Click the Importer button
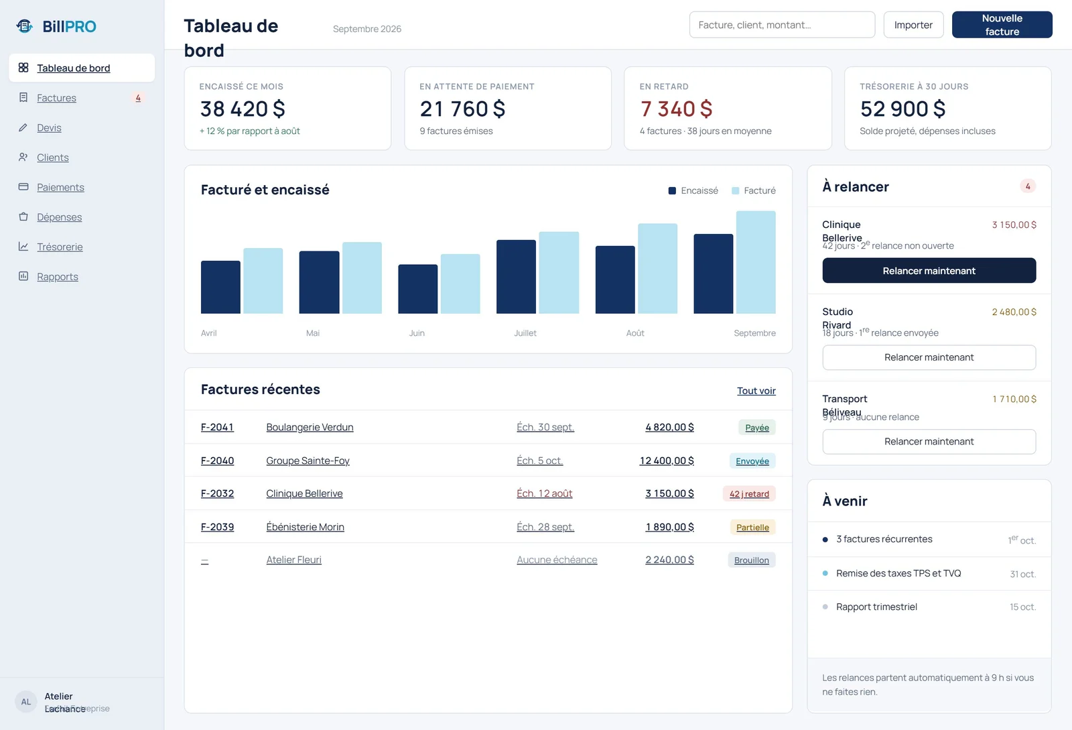 click(x=913, y=25)
